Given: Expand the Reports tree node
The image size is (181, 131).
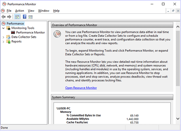Looking at the screenshot, I should pyautogui.click(x=3, y=42).
